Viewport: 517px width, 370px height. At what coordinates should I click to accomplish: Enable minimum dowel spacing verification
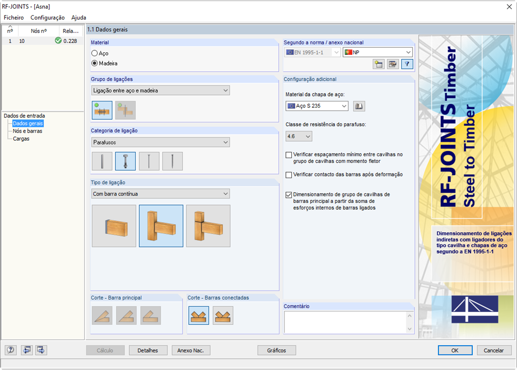[289, 155]
